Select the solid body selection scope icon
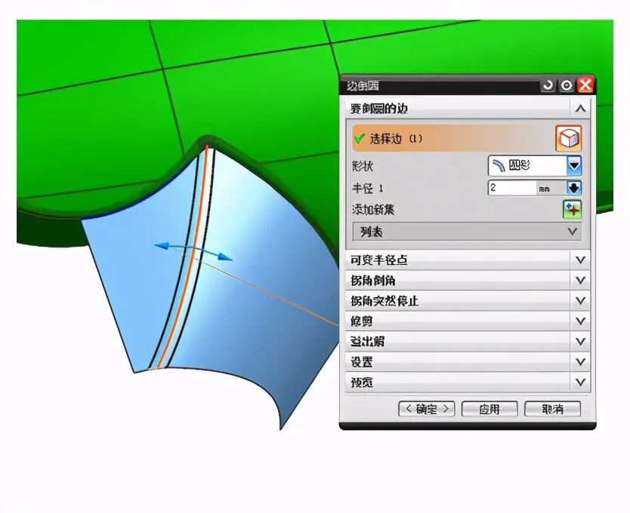This screenshot has height=513, width=630. point(571,138)
